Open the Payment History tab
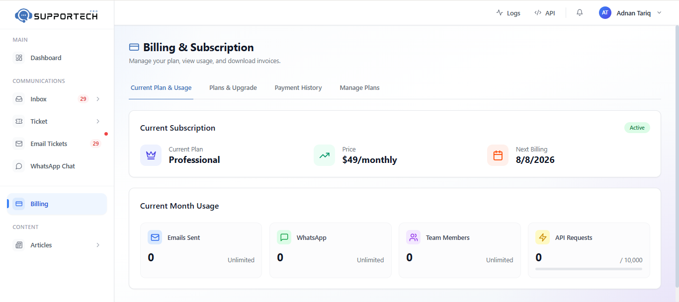This screenshot has height=302, width=679. click(x=298, y=88)
